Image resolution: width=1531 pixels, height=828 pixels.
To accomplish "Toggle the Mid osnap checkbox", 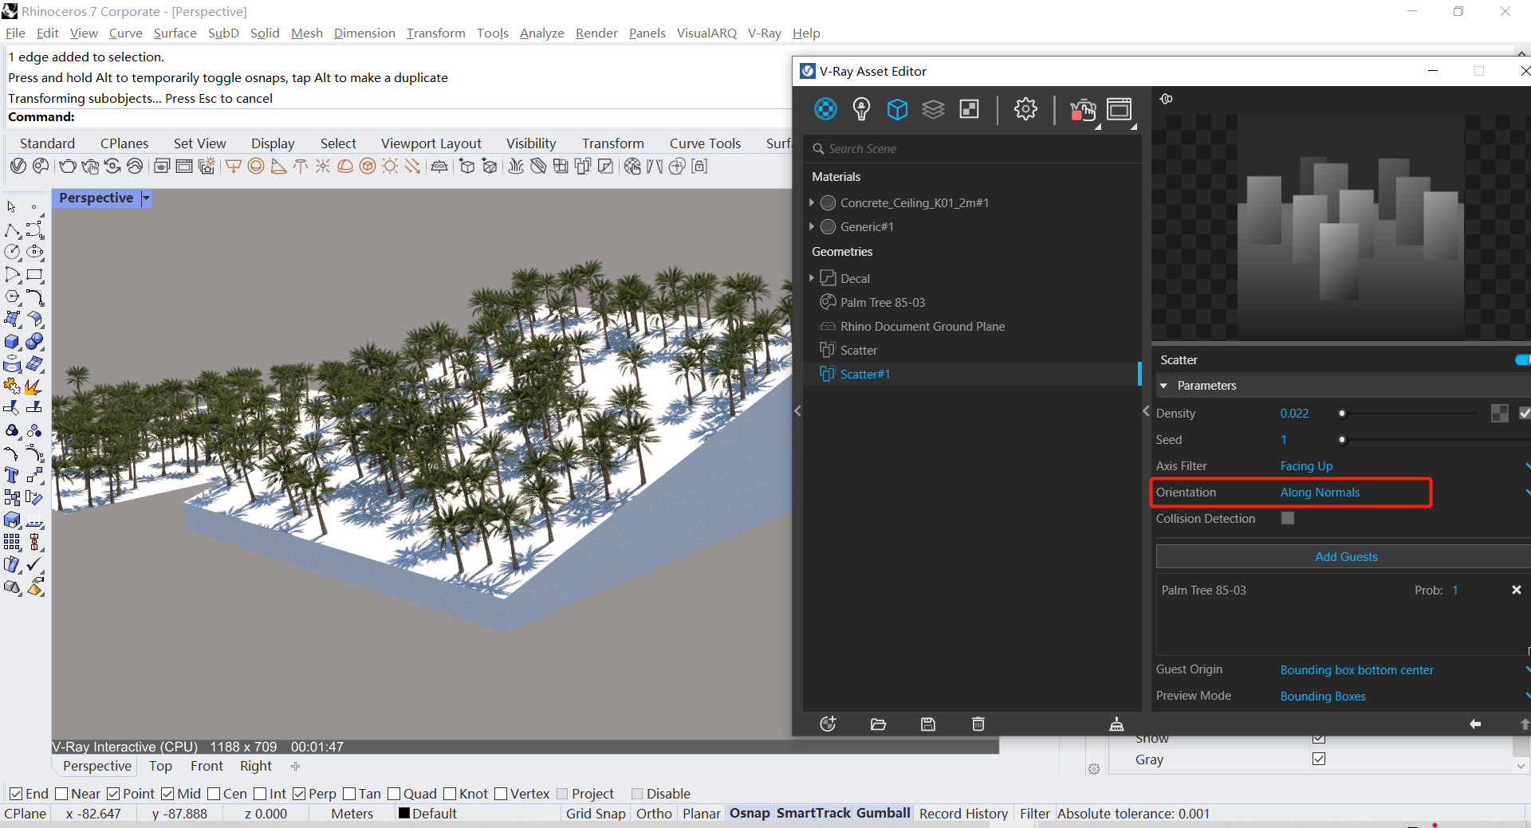I will pyautogui.click(x=167, y=794).
